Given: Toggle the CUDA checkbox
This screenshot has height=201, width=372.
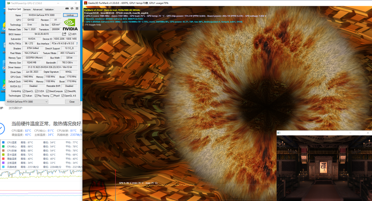Looking at the screenshot, I should (x=36, y=91).
